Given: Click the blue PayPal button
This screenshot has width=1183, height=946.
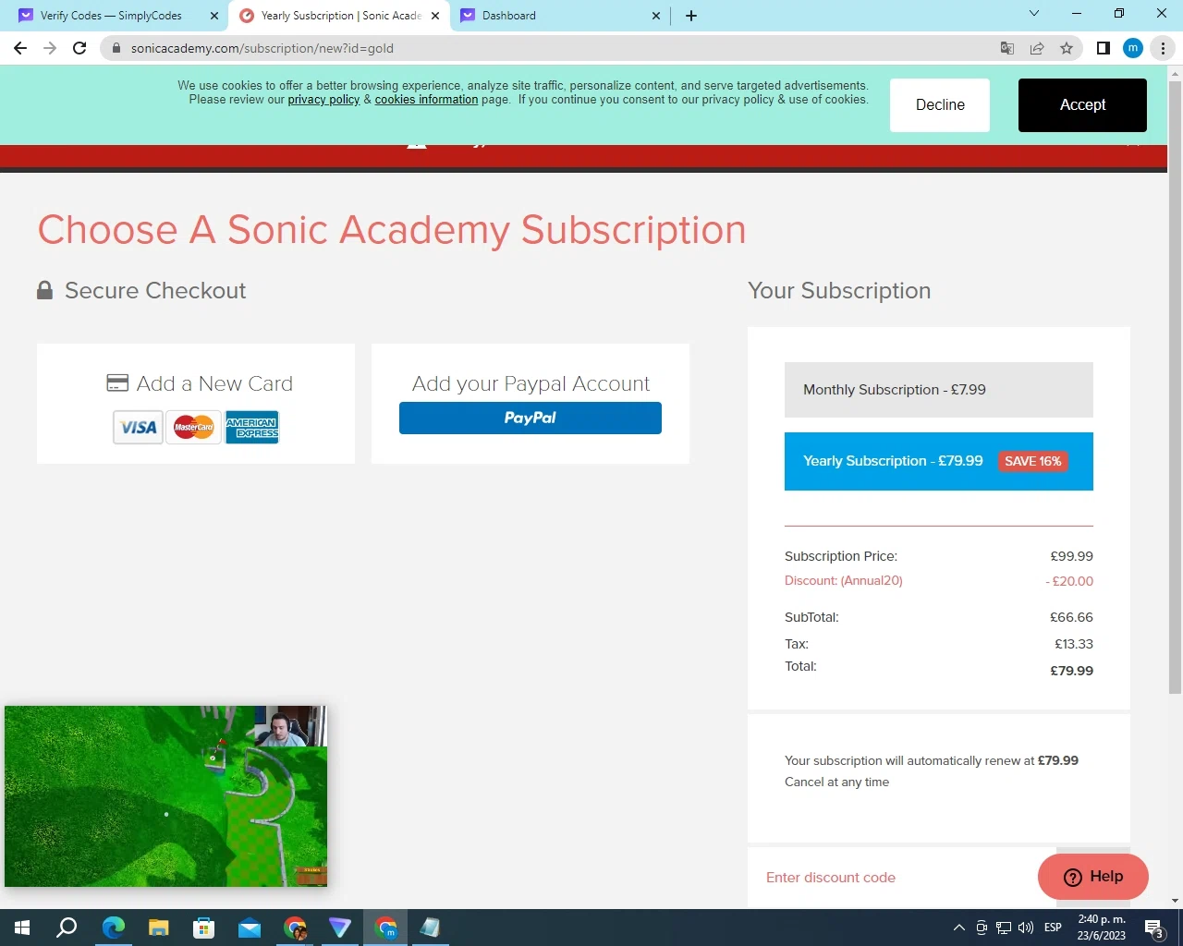Looking at the screenshot, I should (531, 418).
